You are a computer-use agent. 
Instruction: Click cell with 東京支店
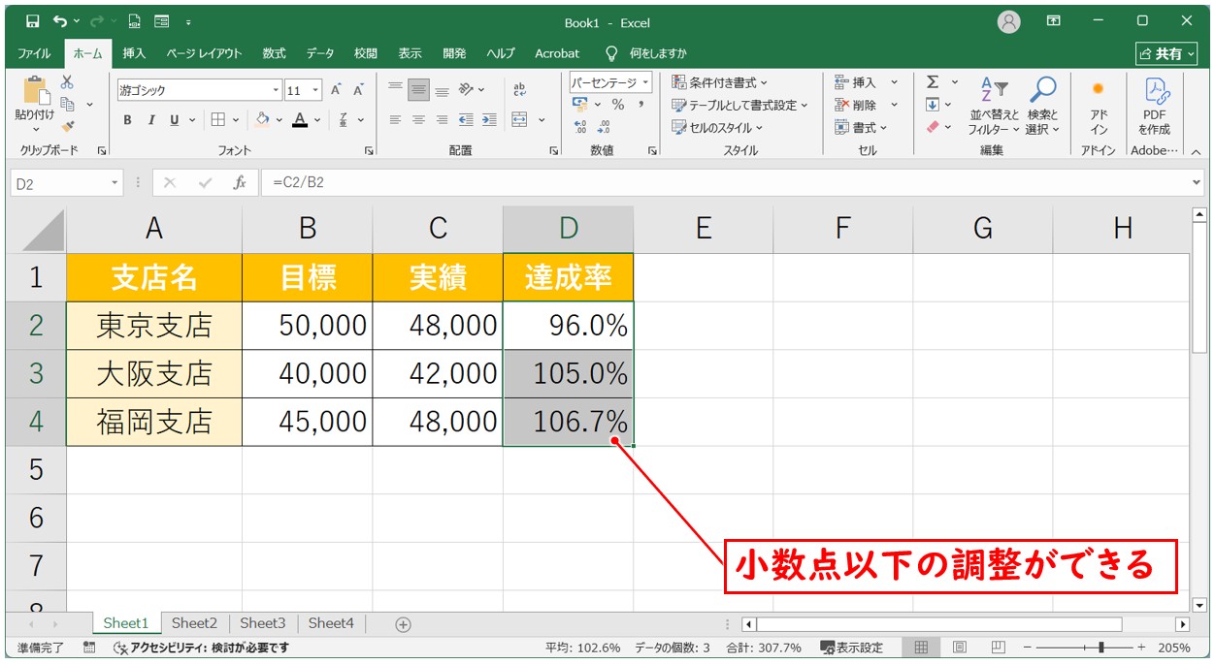pos(154,326)
